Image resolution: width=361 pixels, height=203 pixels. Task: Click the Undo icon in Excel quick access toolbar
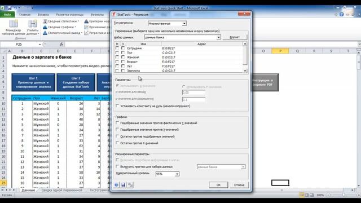pos(15,8)
